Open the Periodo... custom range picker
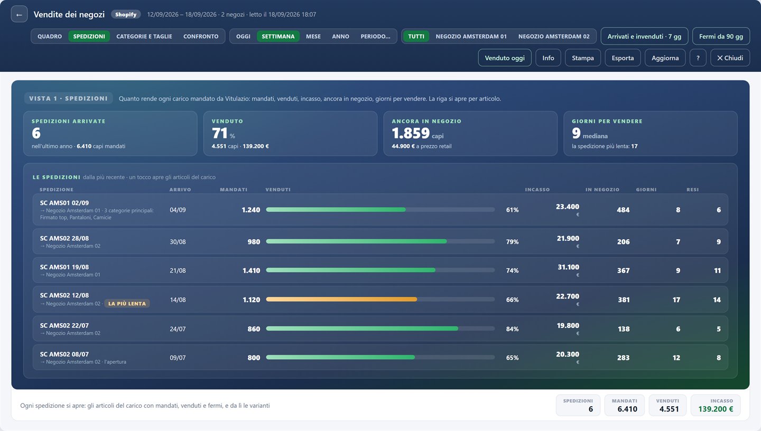Screen dimensions: 761x431 376,36
